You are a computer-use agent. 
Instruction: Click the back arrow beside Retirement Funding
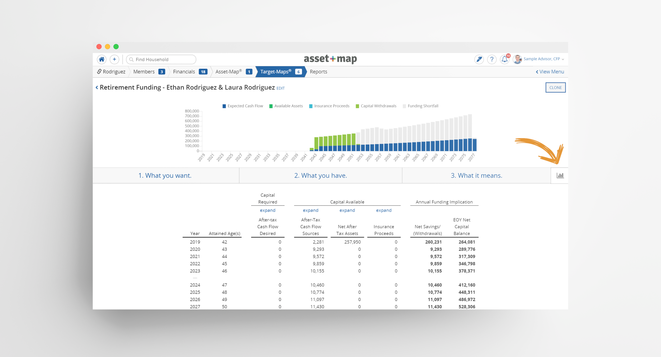click(97, 88)
